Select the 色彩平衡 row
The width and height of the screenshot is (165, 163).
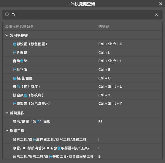point(82,70)
